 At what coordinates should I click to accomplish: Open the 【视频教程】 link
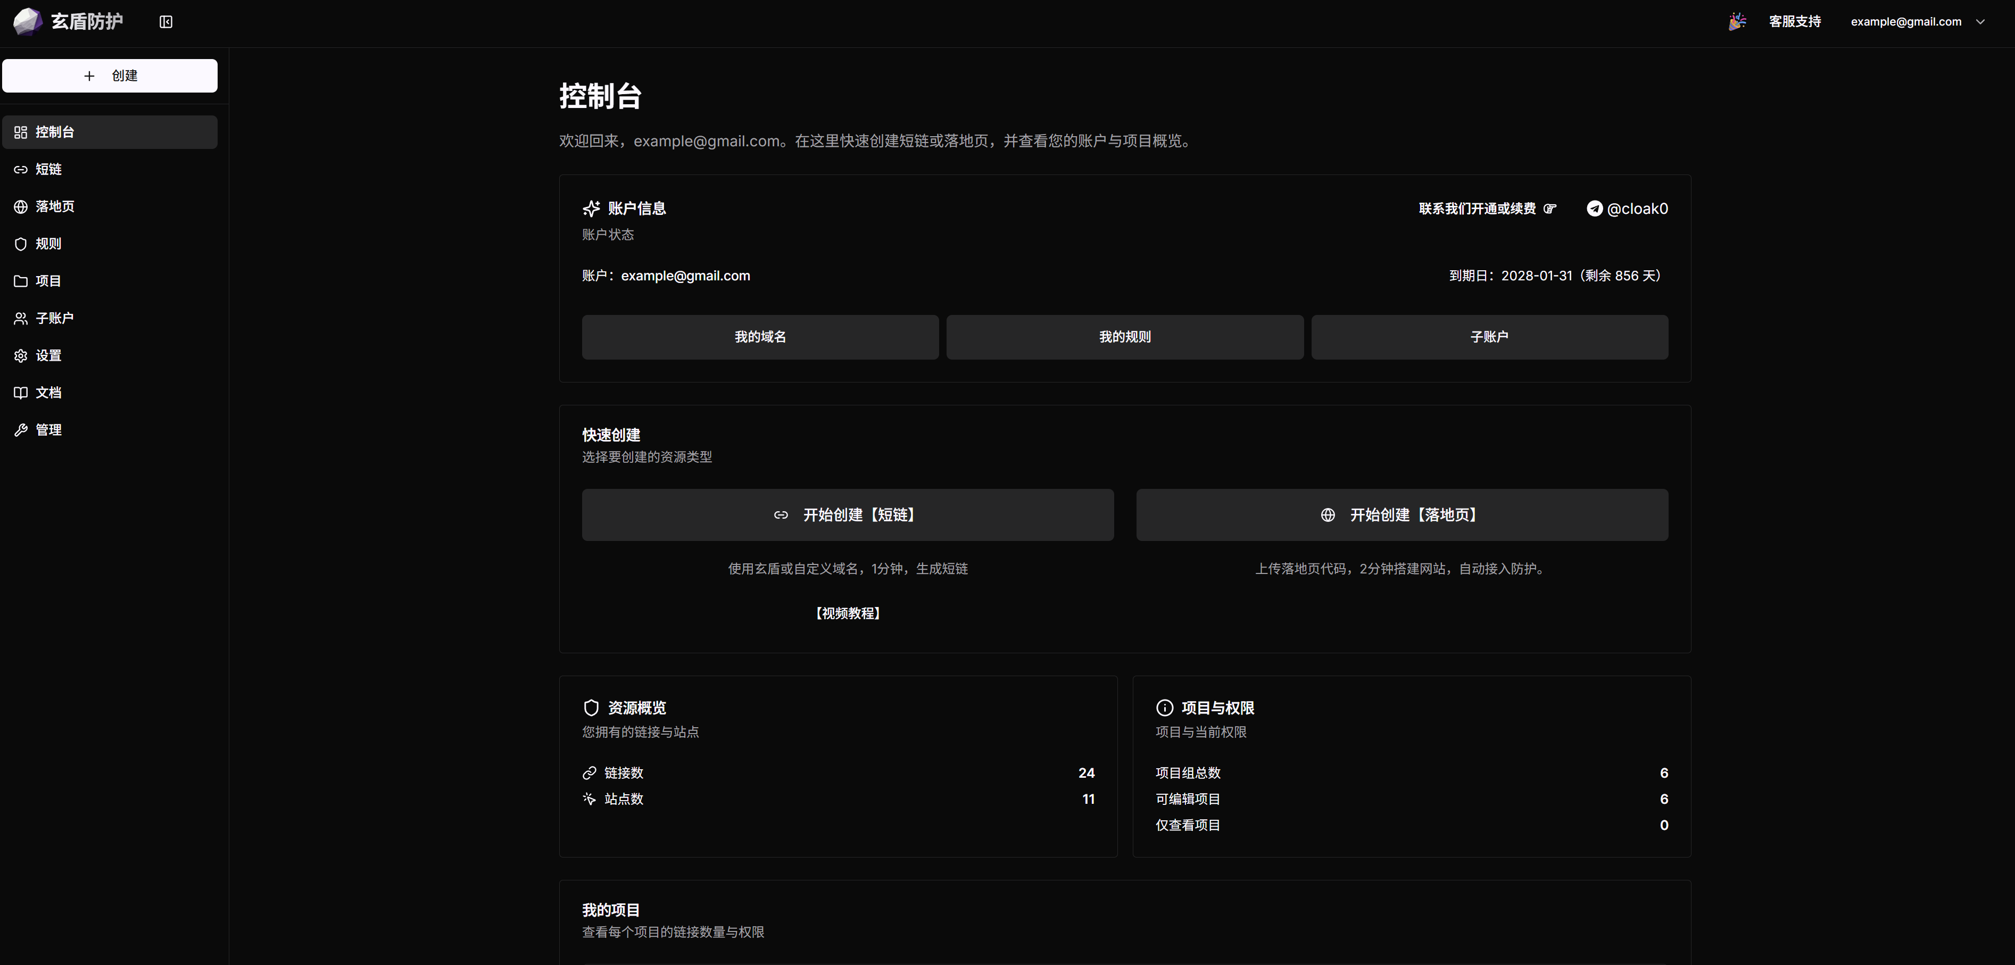pos(847,613)
